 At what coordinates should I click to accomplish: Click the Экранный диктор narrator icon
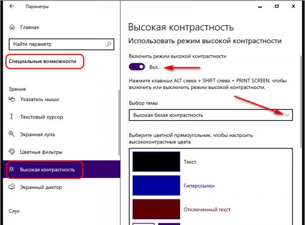tap(12, 187)
